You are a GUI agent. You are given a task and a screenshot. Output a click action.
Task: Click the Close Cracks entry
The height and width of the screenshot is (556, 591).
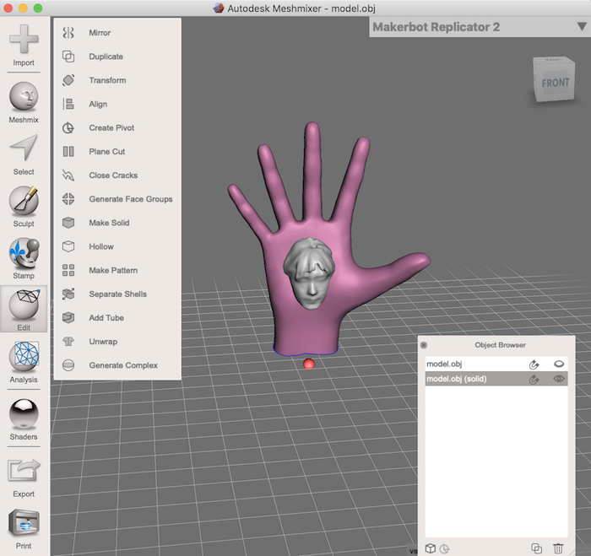[117, 175]
